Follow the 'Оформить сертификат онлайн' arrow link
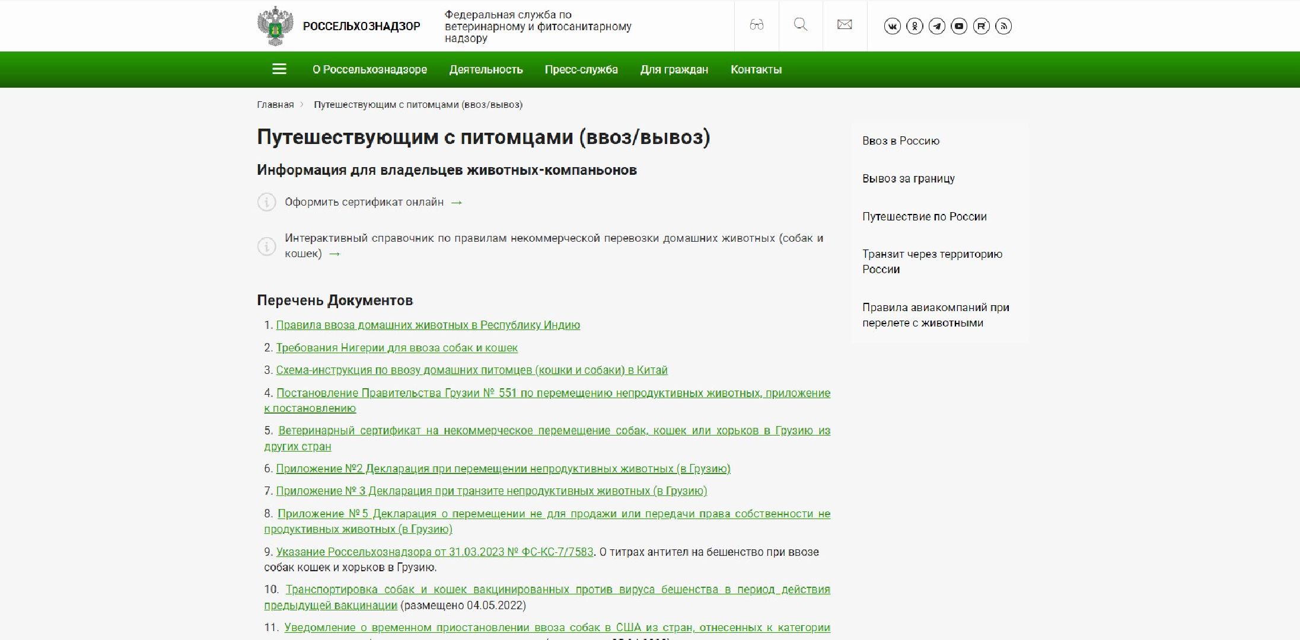1300x640 pixels. 456,202
